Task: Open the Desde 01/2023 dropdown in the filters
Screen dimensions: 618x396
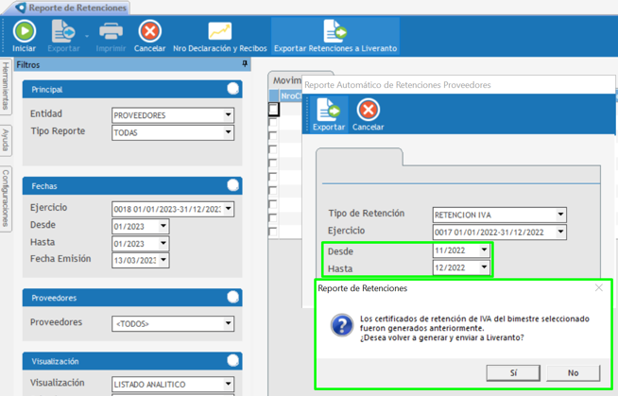Action: 163,226
